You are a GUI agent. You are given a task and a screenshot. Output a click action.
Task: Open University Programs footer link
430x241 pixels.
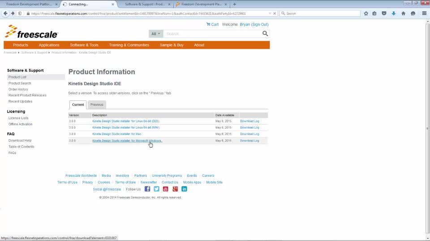click(167, 175)
